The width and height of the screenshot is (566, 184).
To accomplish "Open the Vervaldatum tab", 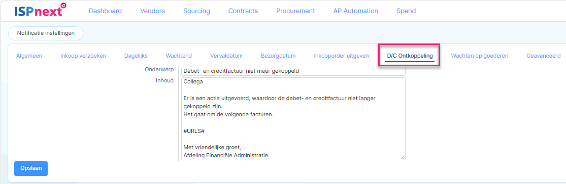I will (x=226, y=56).
